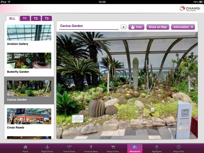Image resolution: width=204 pixels, height=153 pixels.
Task: Open Terminal Maps pin icon
Action: pyautogui.click(x=91, y=148)
